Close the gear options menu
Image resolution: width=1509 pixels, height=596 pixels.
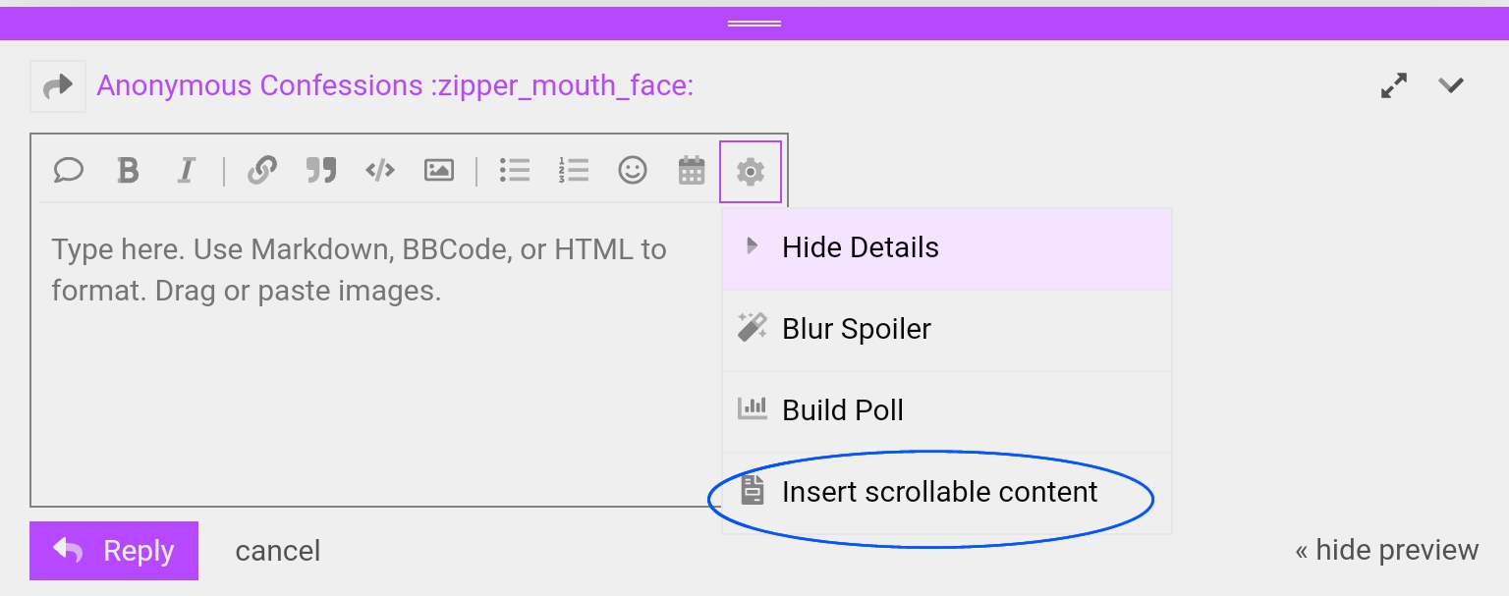(x=751, y=172)
